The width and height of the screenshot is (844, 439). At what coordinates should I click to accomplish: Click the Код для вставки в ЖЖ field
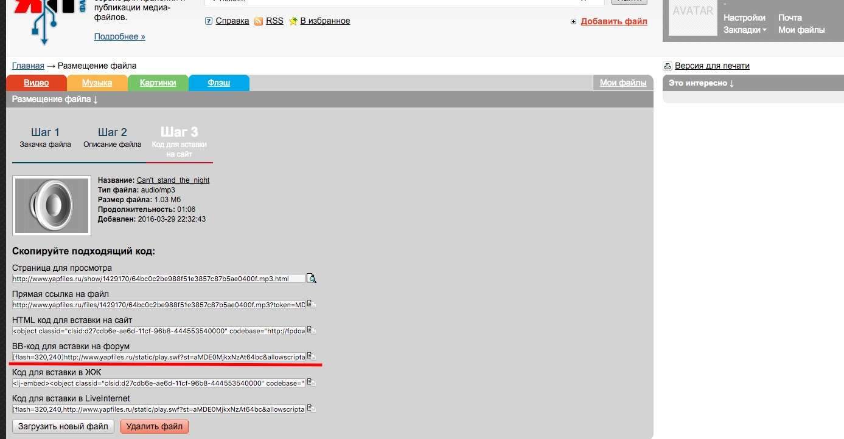(x=159, y=383)
